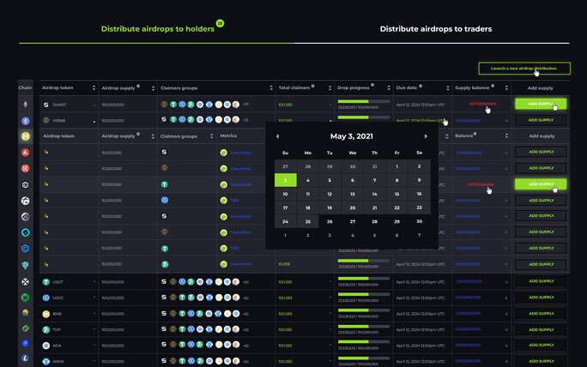Click info icon next to Airdrop supply header
Screen dimensions: 587x367
[x=138, y=86]
